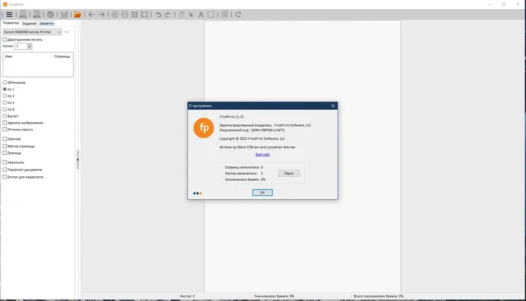The height and width of the screenshot is (301, 526).
Task: Open the 'Веб-сайт' link
Action: point(262,154)
